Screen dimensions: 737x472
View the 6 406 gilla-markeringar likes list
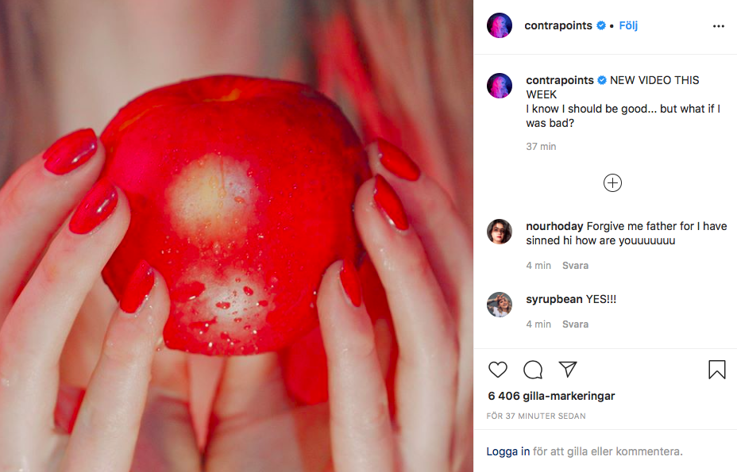click(551, 396)
